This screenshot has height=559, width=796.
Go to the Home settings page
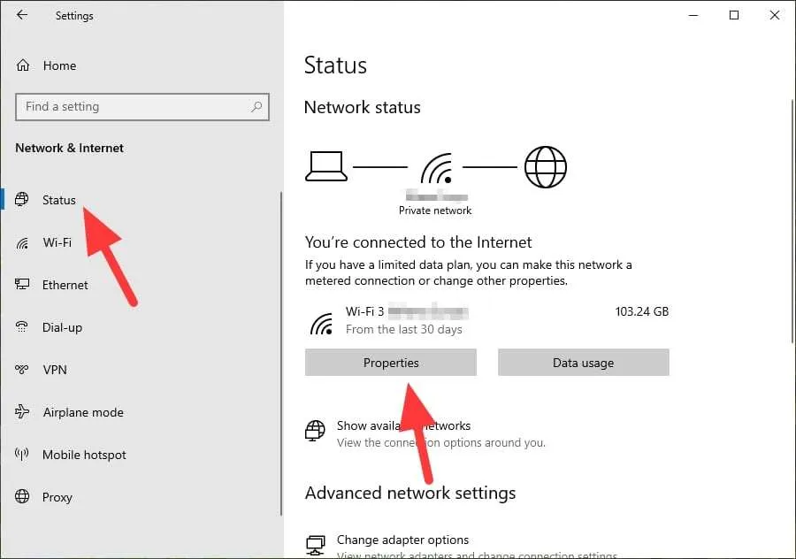59,65
